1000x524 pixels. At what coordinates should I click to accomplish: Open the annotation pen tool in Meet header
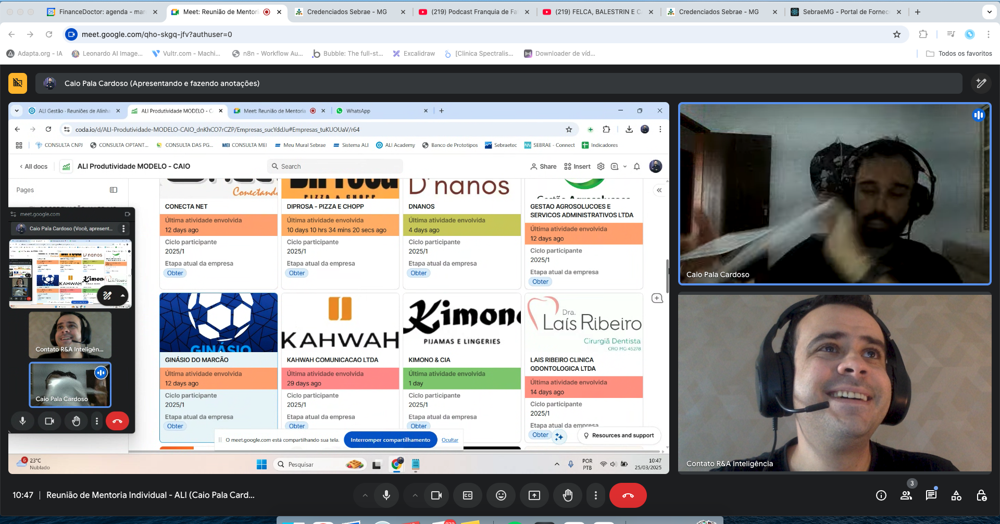pos(981,83)
